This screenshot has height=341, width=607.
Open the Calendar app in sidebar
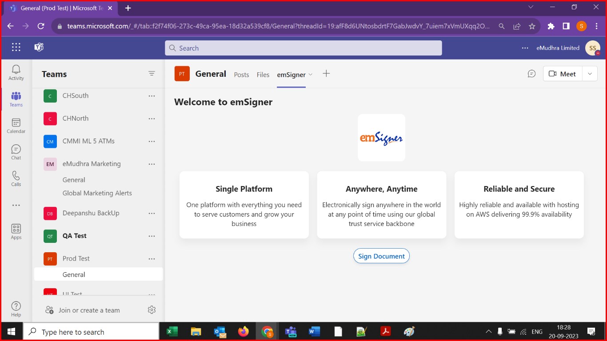[x=16, y=126]
